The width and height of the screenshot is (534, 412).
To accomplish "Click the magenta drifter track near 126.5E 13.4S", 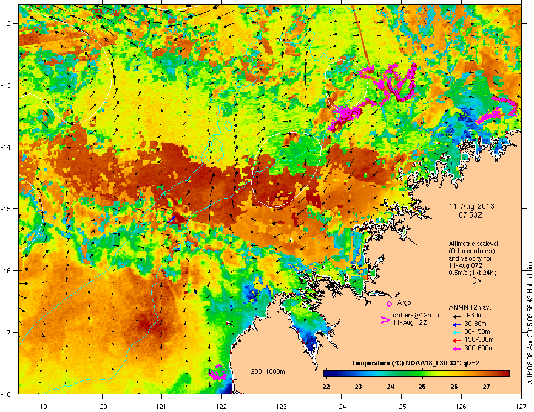I will [497, 110].
